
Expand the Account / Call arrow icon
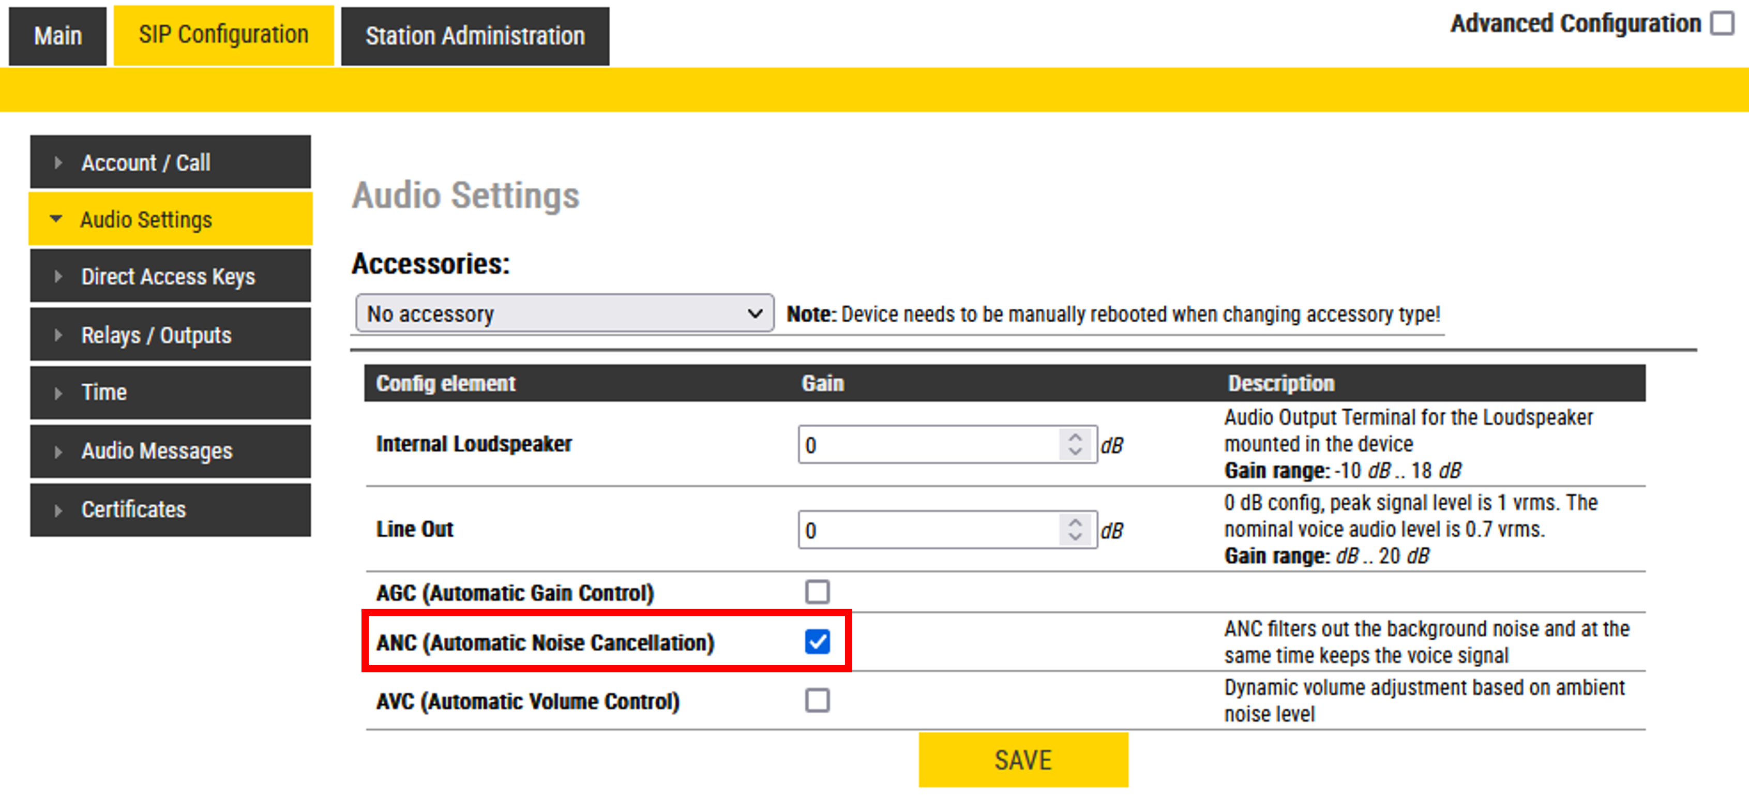58,163
